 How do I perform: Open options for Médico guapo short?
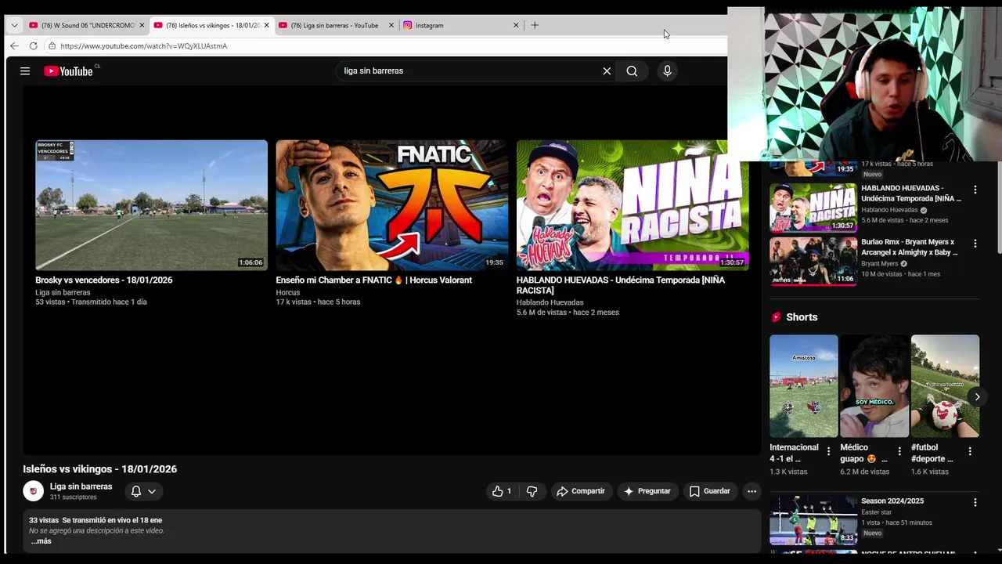(899, 451)
